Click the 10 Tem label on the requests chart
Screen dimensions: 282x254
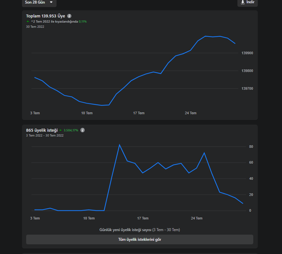click(x=89, y=218)
